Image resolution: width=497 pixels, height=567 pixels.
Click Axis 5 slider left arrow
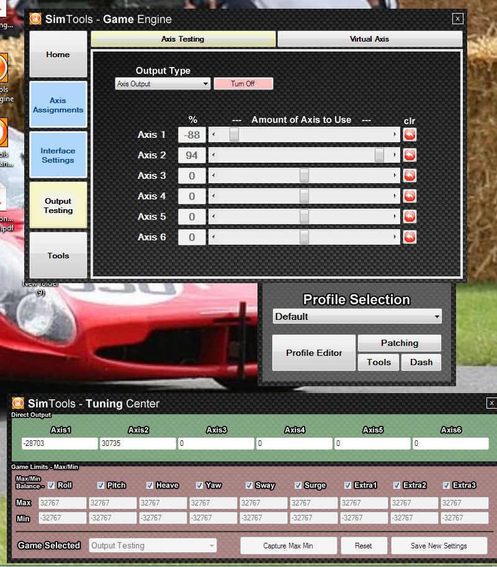coord(213,217)
